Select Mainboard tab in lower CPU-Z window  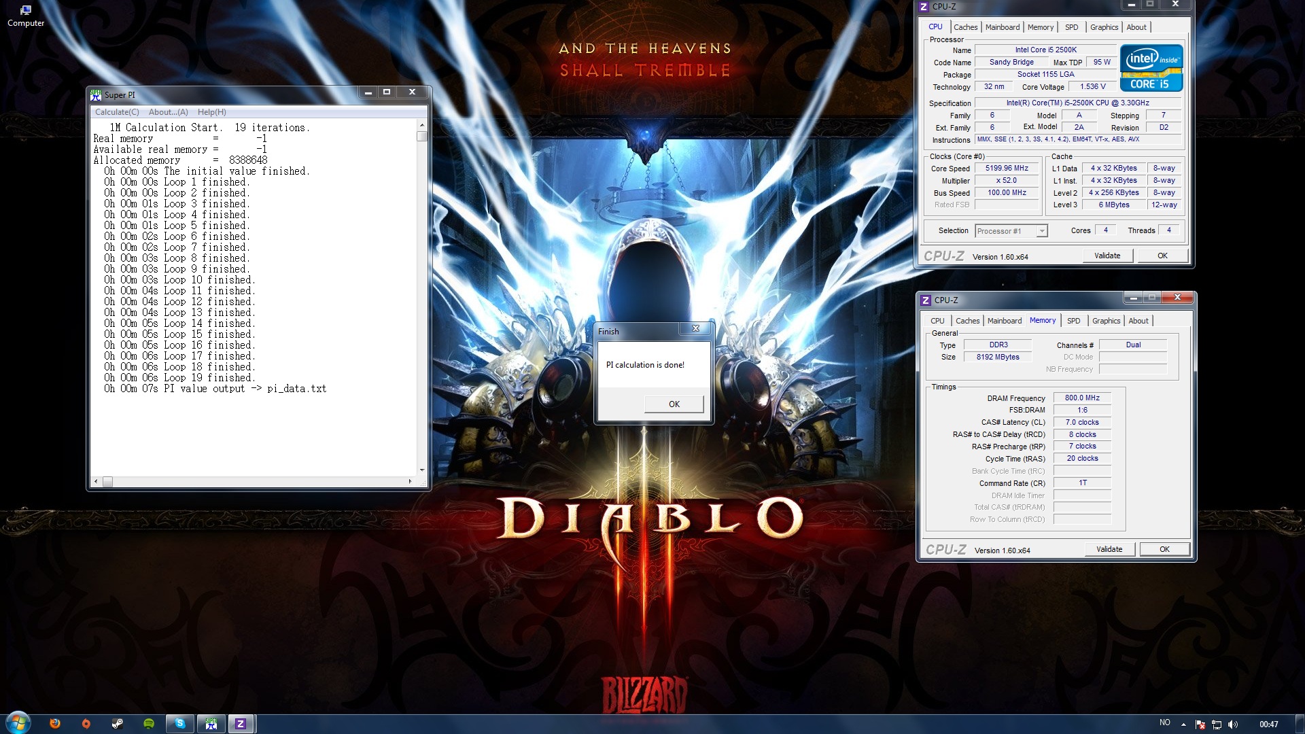click(1005, 321)
